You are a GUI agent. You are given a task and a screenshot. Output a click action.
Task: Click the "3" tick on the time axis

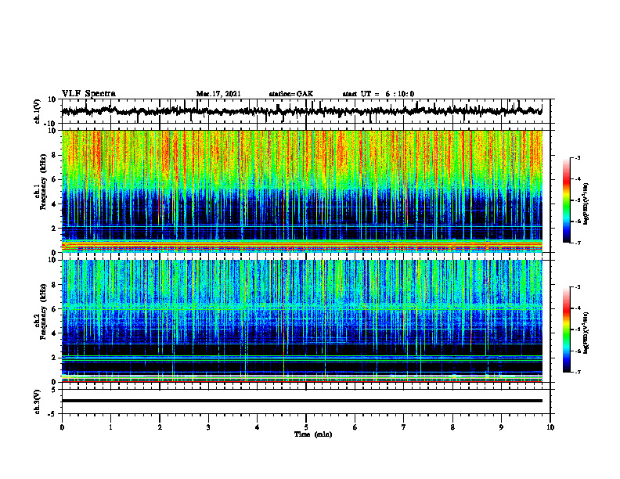coord(208,427)
